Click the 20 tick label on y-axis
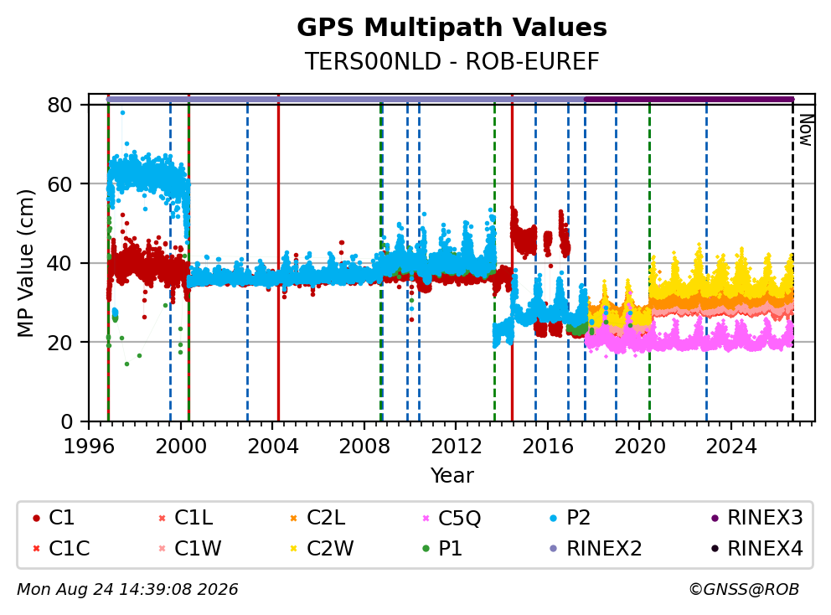Viewport: 831px width, 615px height. point(59,343)
